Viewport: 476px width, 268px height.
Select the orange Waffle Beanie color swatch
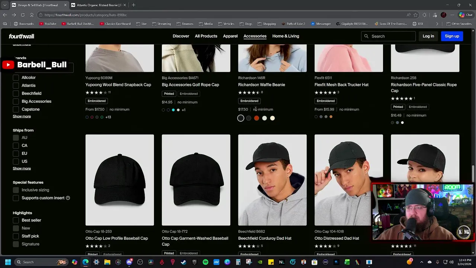[x=257, y=118]
